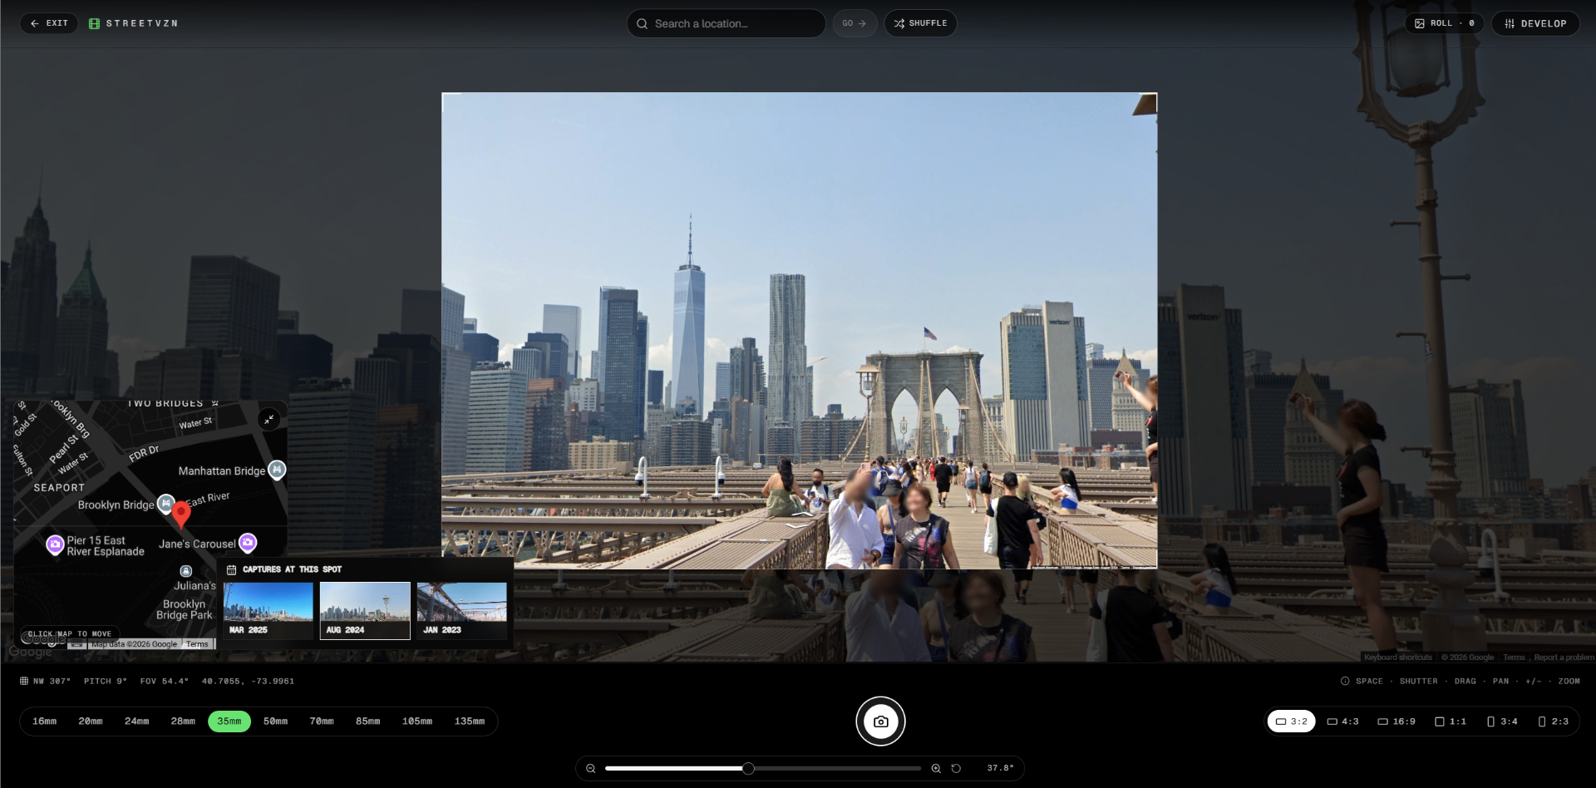The height and width of the screenshot is (788, 1596).
Task: Open the Develop settings panel
Action: [x=1535, y=23]
